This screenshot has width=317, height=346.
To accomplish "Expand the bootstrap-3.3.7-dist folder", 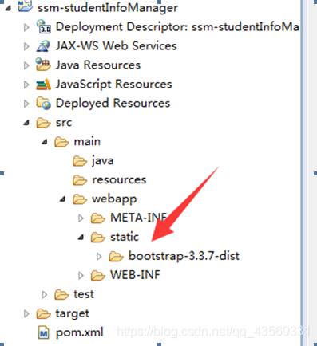I will [x=99, y=257].
